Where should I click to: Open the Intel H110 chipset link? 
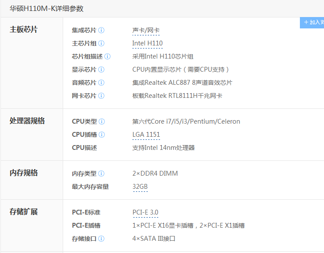147,43
